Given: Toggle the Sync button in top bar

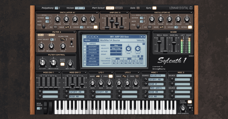Looking at the screenshot, I should click(x=154, y=8).
